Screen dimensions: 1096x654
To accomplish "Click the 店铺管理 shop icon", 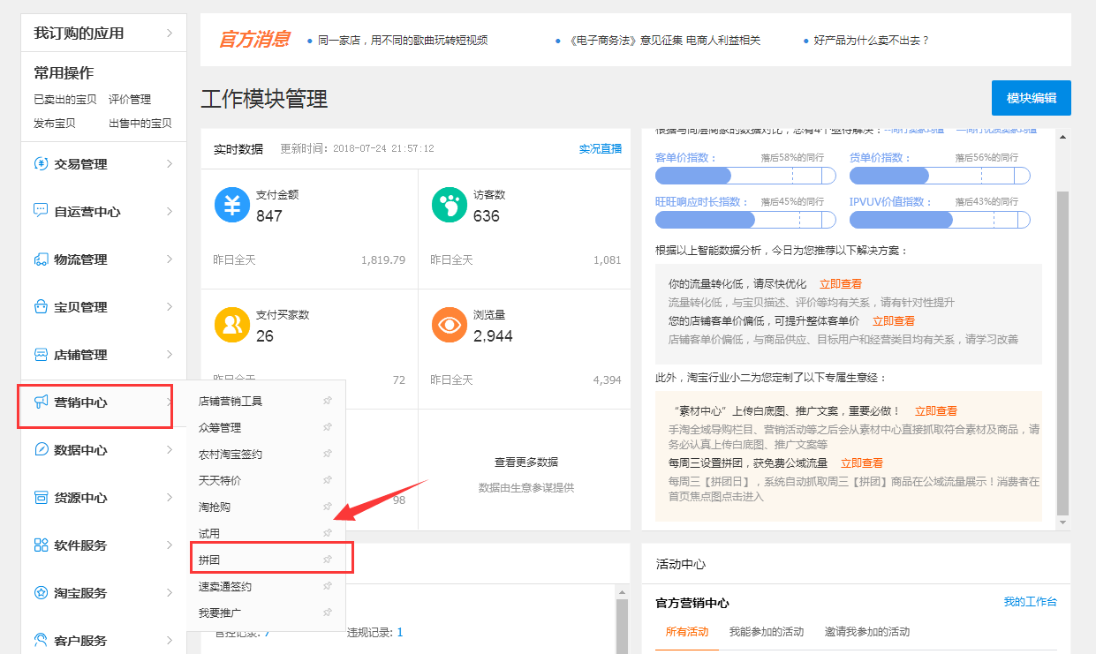I will pos(41,355).
